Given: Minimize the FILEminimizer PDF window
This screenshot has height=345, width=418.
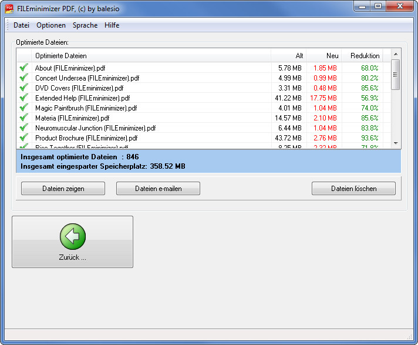Looking at the screenshot, I should pos(362,6).
